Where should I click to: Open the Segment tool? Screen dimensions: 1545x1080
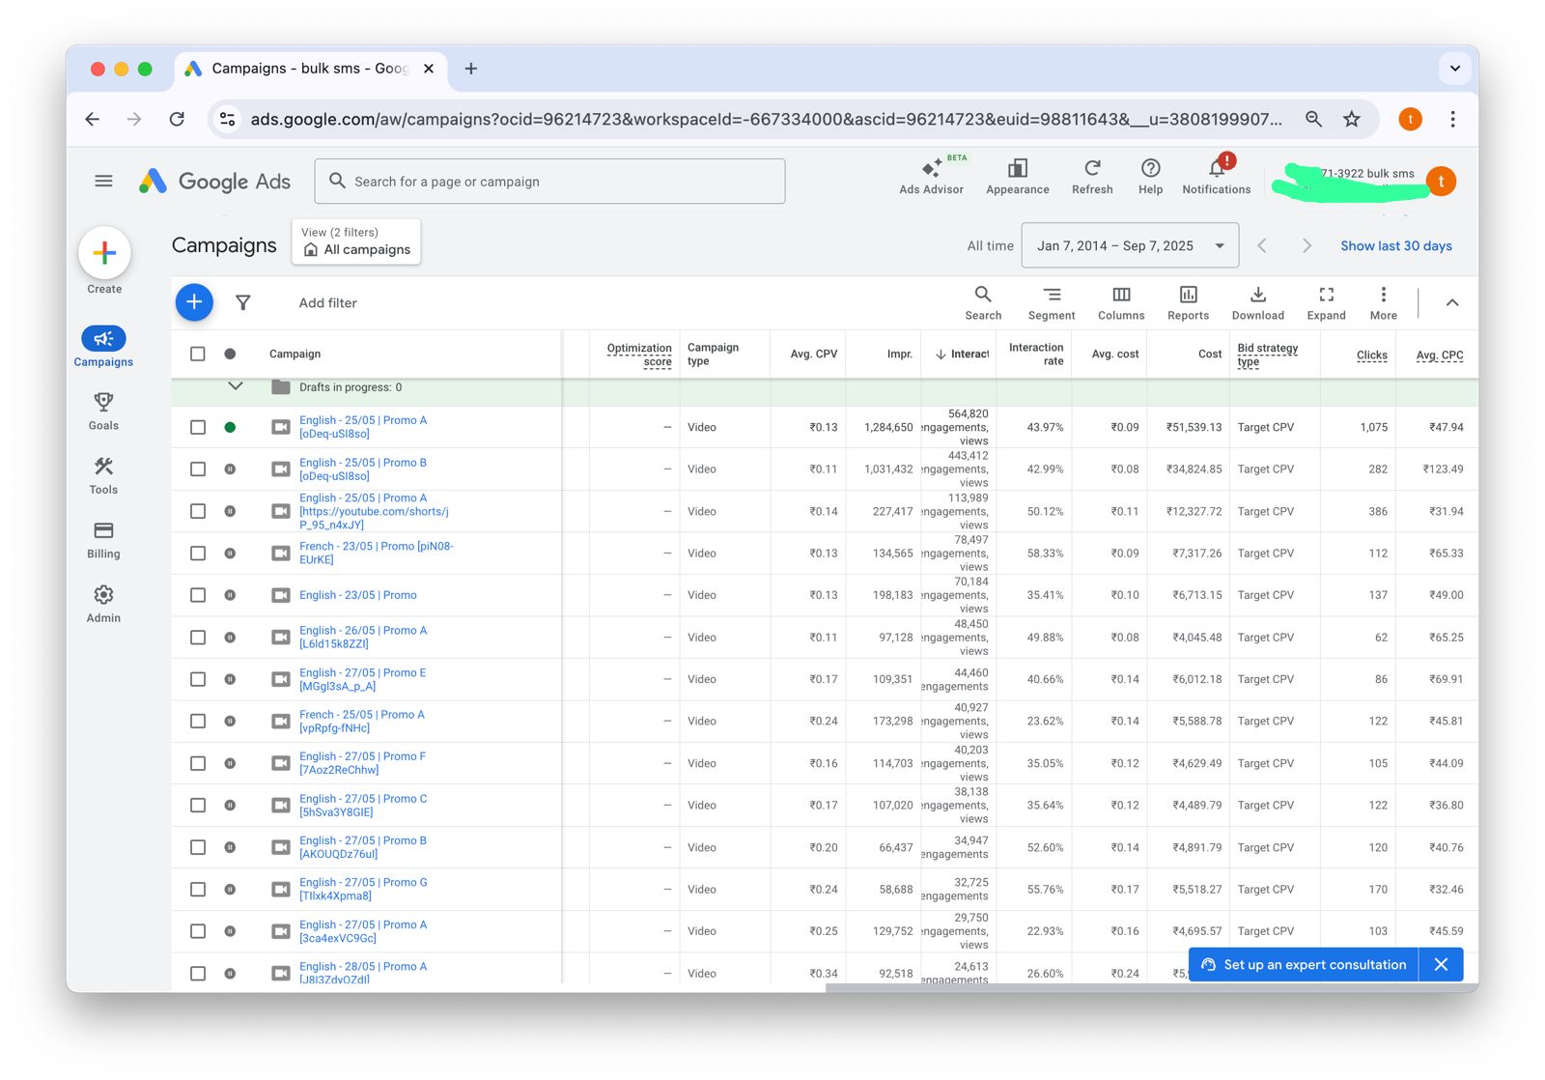pos(1052,302)
